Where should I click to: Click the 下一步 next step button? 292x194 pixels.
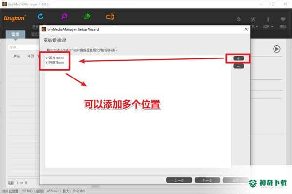(x=207, y=180)
